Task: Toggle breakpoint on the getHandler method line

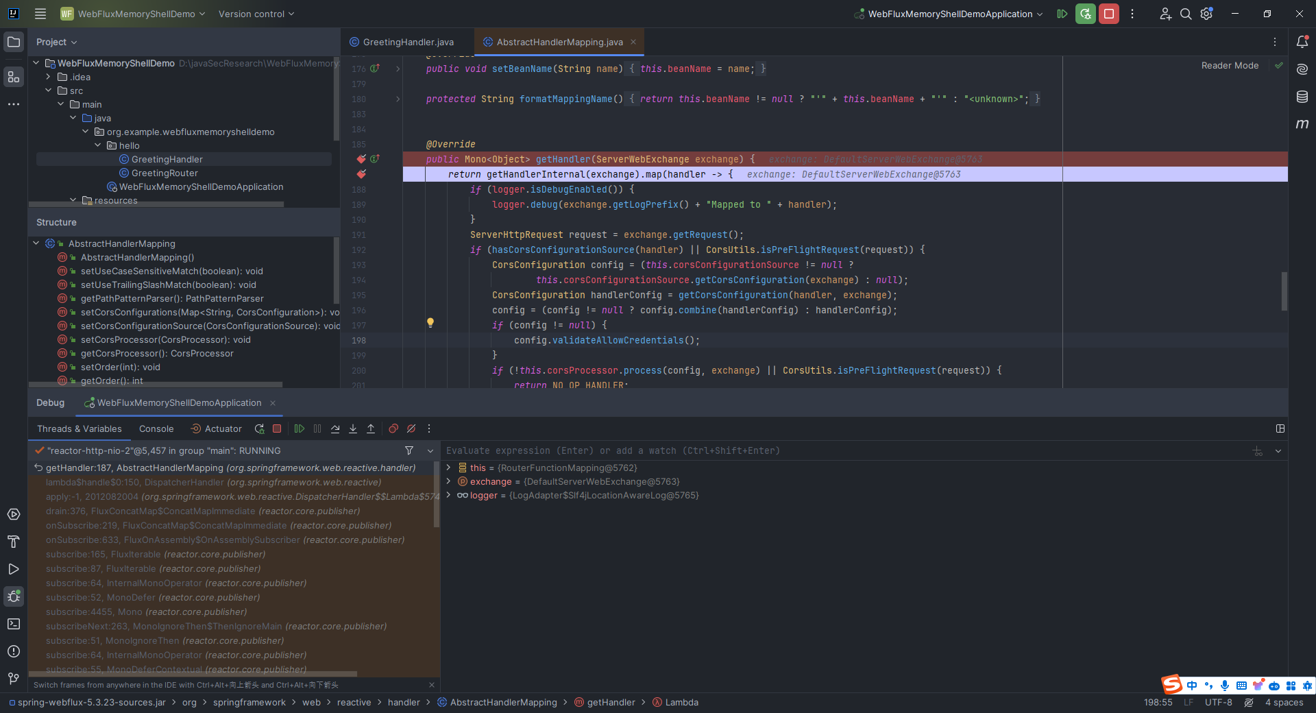Action: coord(361,159)
